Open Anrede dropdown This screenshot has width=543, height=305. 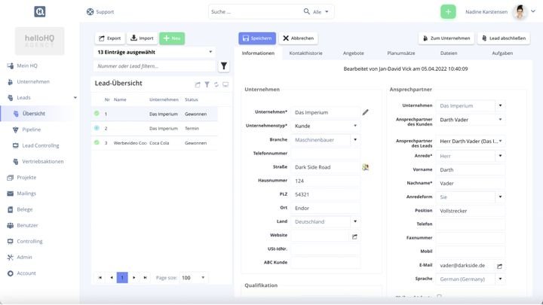click(x=500, y=156)
